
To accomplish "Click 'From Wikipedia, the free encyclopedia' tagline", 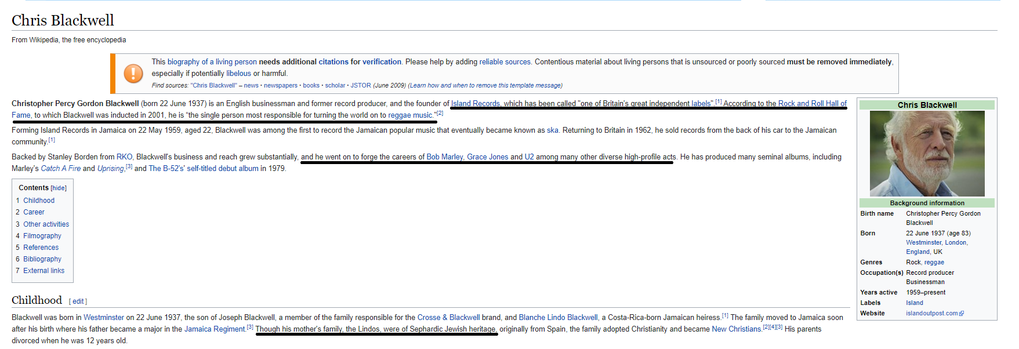I will coord(68,40).
